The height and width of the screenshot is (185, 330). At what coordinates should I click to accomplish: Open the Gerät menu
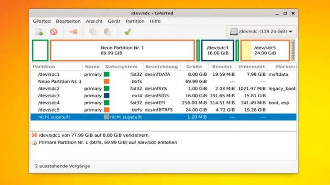(114, 21)
